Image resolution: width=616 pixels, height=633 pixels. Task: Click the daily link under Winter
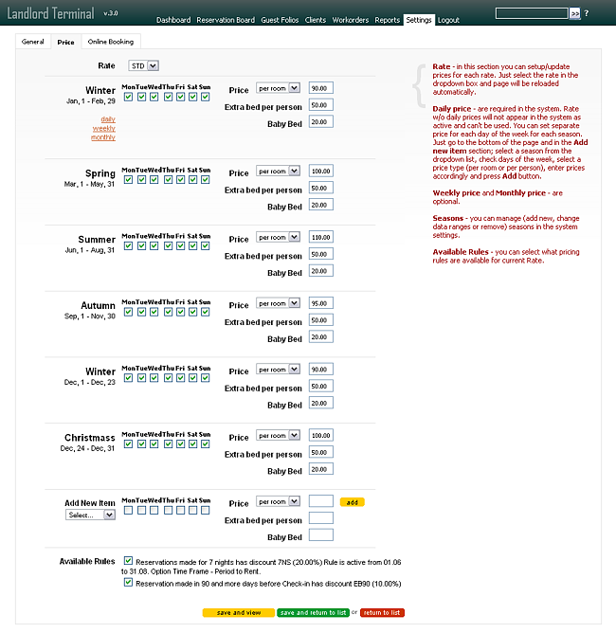pyautogui.click(x=108, y=119)
